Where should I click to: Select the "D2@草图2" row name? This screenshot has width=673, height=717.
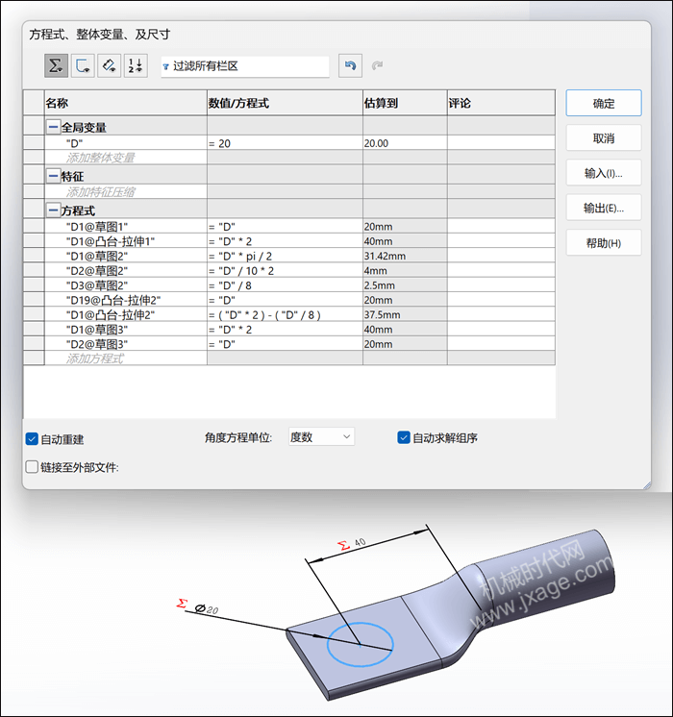(x=126, y=270)
